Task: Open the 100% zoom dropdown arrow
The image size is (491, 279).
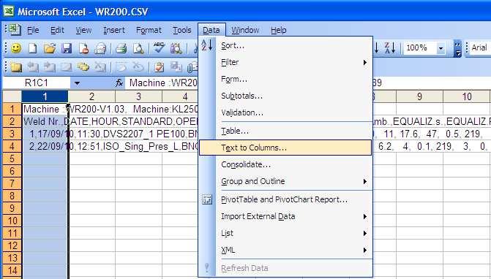Action: [441, 48]
